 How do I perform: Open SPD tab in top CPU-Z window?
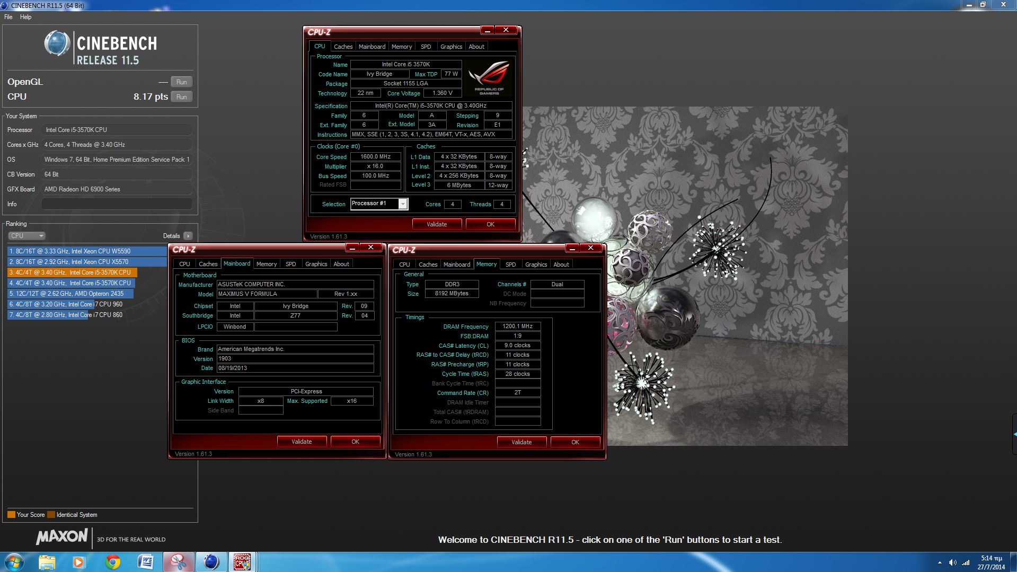pos(426,47)
